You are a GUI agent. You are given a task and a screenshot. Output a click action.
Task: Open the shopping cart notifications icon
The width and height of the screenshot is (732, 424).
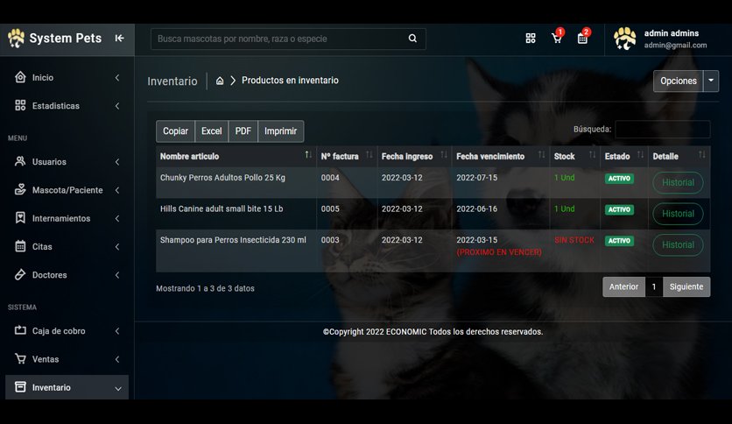coord(557,39)
